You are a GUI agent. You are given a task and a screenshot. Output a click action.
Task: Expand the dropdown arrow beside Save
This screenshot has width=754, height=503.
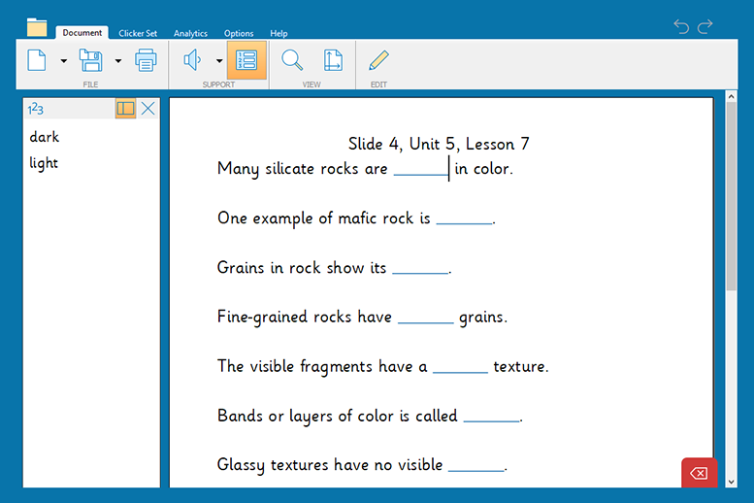tap(118, 61)
